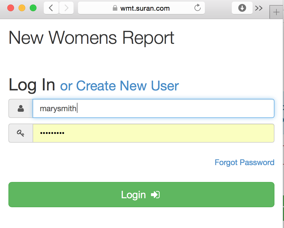Viewport: 284px width, 228px height.
Task: Open a new tab with plus button
Action: pos(276,13)
